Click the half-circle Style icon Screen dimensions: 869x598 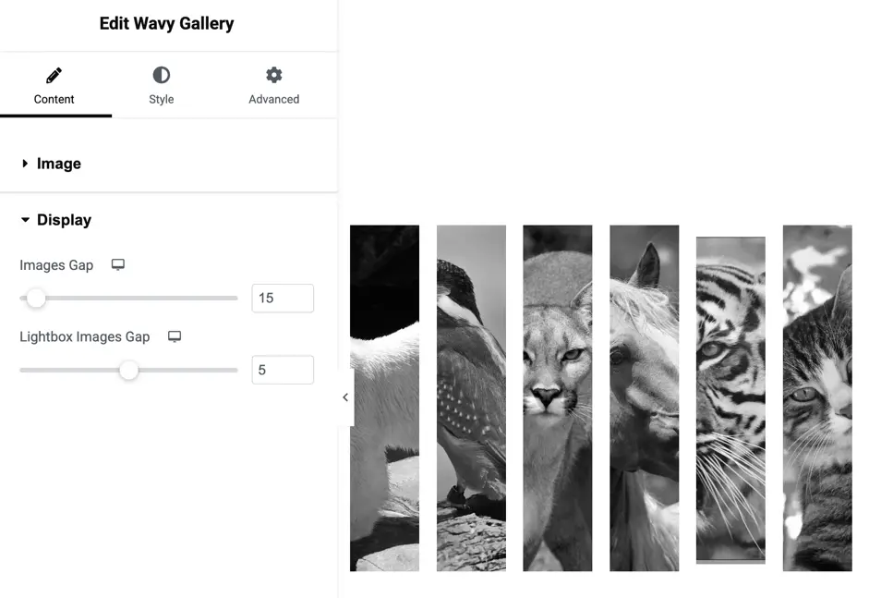(162, 75)
